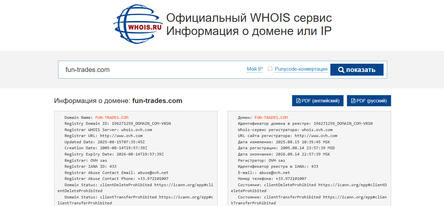Open FUN-TRADES.COM link in English WHOIS panel
Image resolution: width=444 pixels, height=206 pixels.
click(x=112, y=117)
